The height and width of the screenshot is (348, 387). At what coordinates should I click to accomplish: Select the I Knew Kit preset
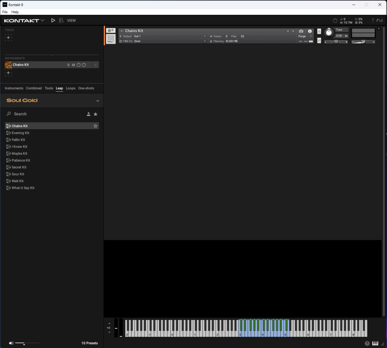pos(52,147)
